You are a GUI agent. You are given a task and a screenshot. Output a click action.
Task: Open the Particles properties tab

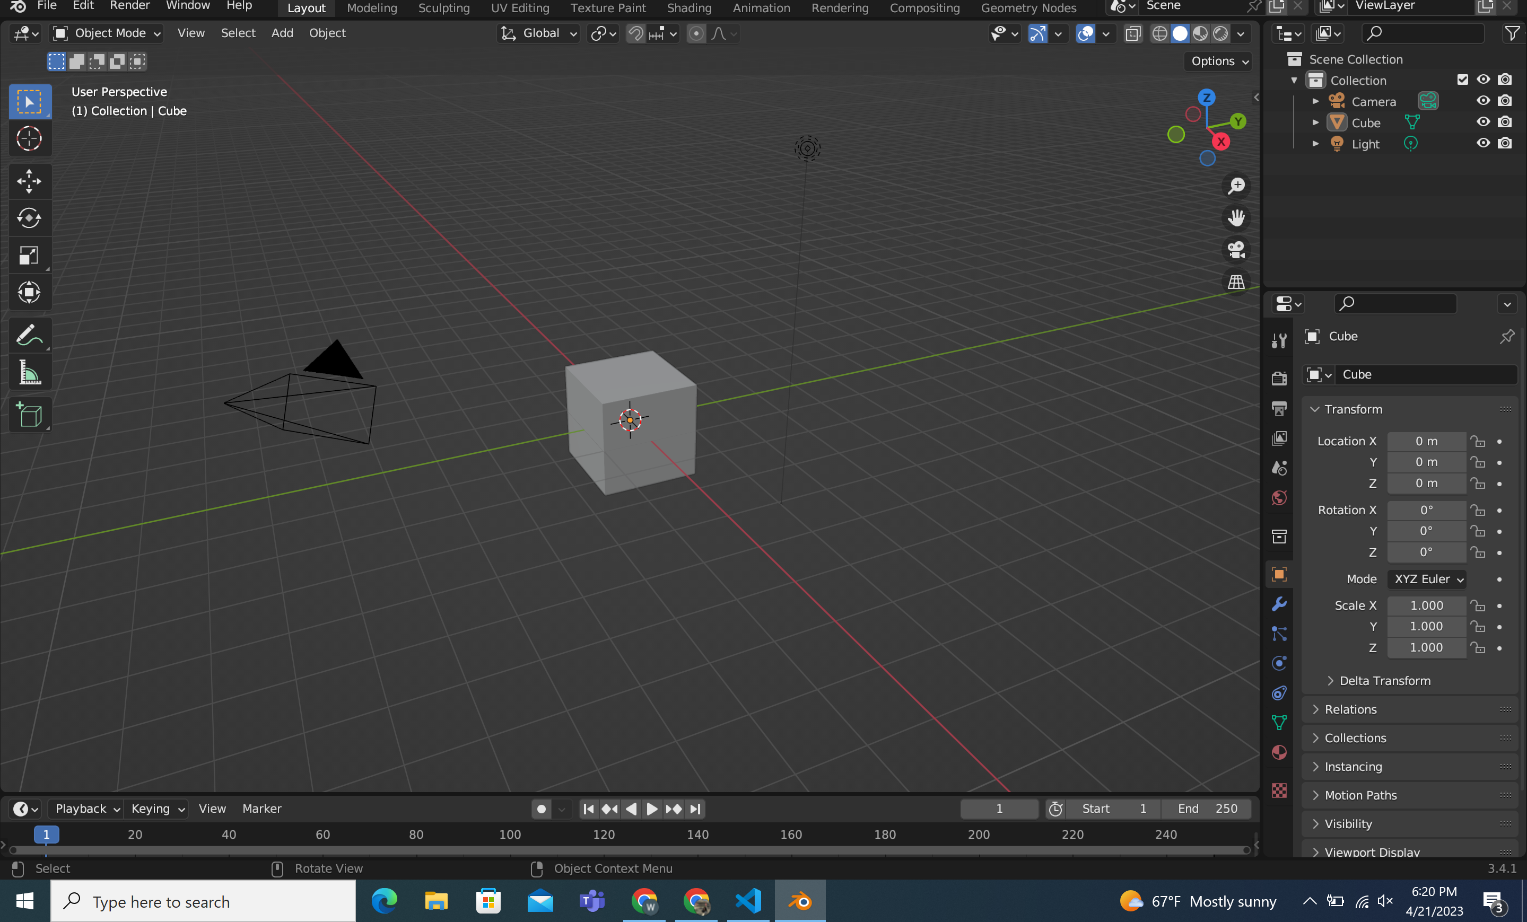(x=1278, y=633)
